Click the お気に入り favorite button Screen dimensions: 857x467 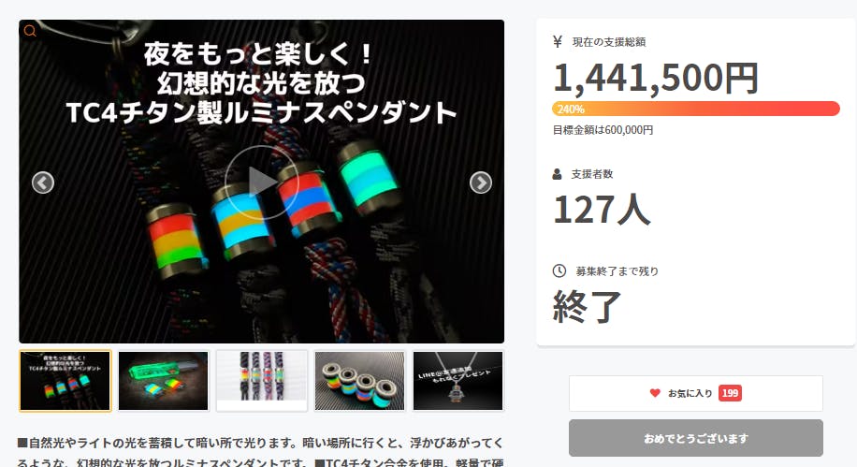coord(696,393)
